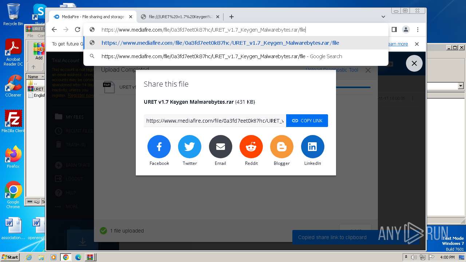Open the Chrome profile avatar
The height and width of the screenshot is (262, 466).
(x=406, y=30)
